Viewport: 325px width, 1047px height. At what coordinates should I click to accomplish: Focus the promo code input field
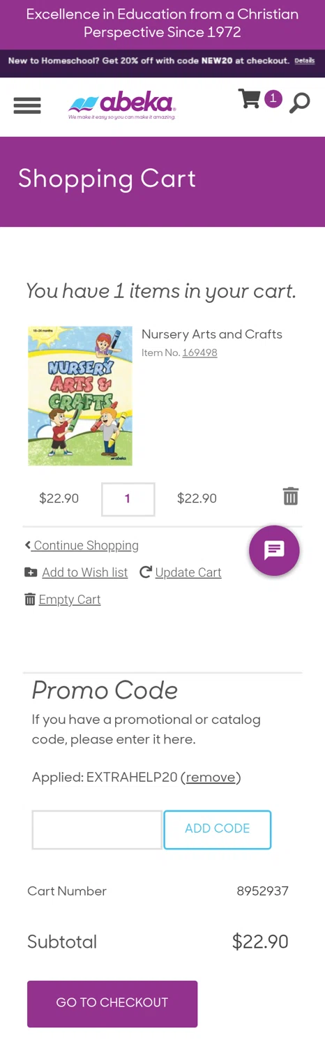click(97, 829)
